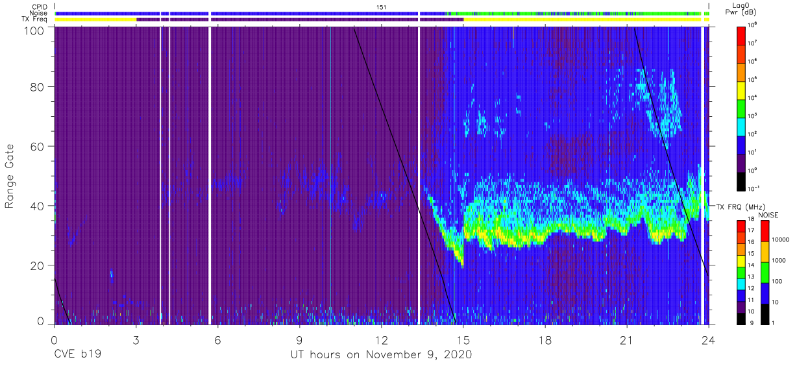Click Range Gate tick label 100

tap(35, 30)
